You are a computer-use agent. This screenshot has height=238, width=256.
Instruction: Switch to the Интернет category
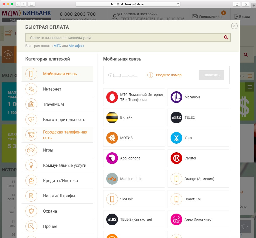click(x=57, y=89)
